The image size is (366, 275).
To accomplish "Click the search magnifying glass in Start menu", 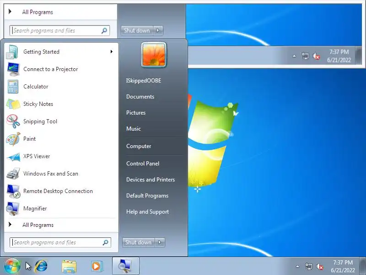I will (106, 242).
